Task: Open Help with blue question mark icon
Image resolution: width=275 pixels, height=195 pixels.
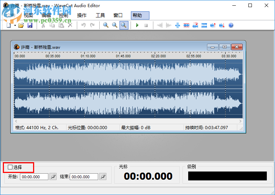Action: point(231,25)
